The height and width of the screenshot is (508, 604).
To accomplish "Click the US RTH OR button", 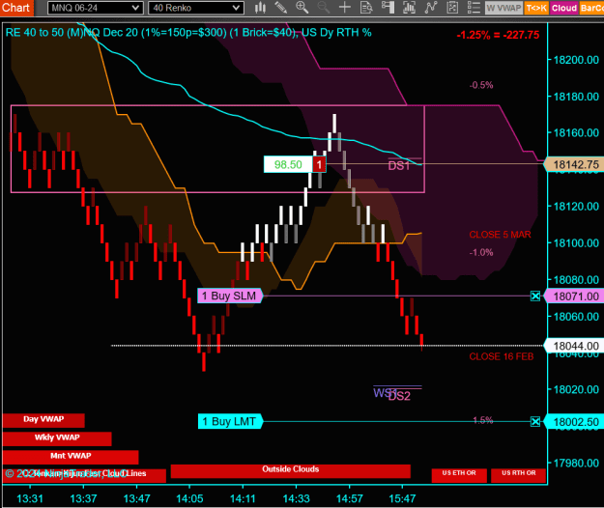I will coord(519,475).
